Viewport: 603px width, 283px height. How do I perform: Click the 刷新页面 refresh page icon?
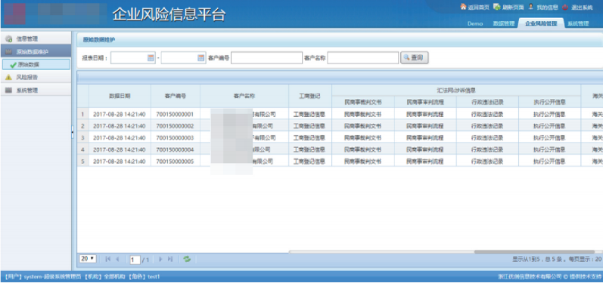coord(497,8)
